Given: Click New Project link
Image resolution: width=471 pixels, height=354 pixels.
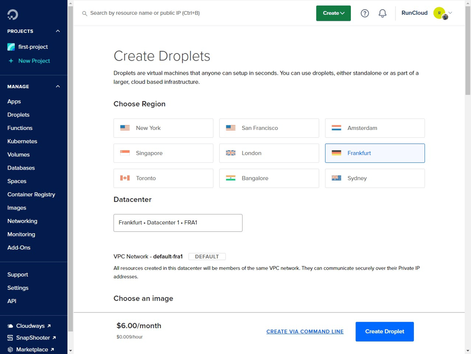Looking at the screenshot, I should coord(34,61).
